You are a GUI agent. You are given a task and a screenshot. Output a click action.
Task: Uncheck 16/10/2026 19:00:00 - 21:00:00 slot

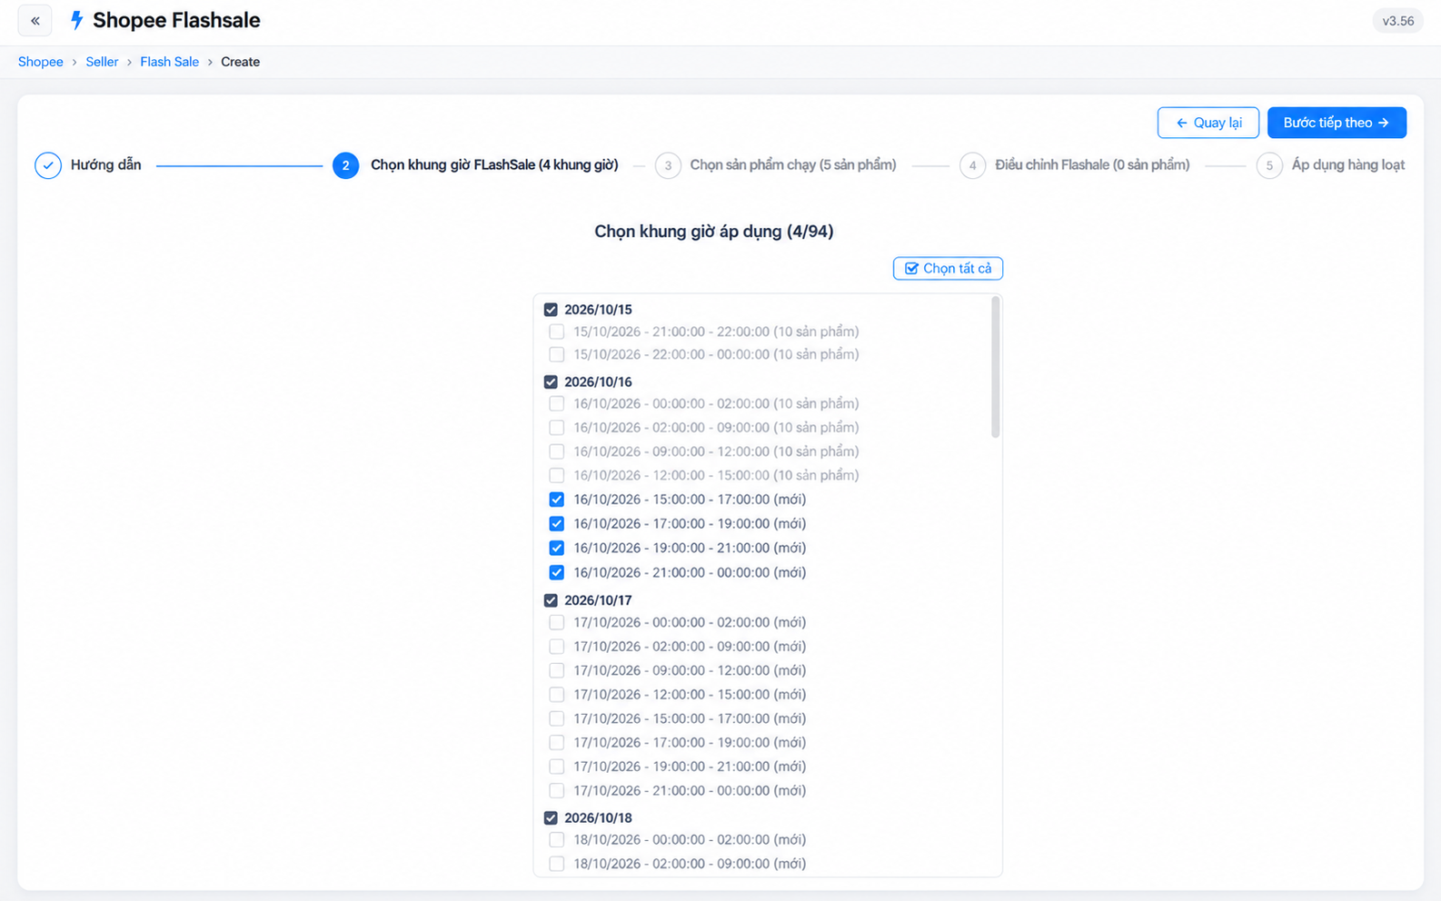[x=557, y=548]
